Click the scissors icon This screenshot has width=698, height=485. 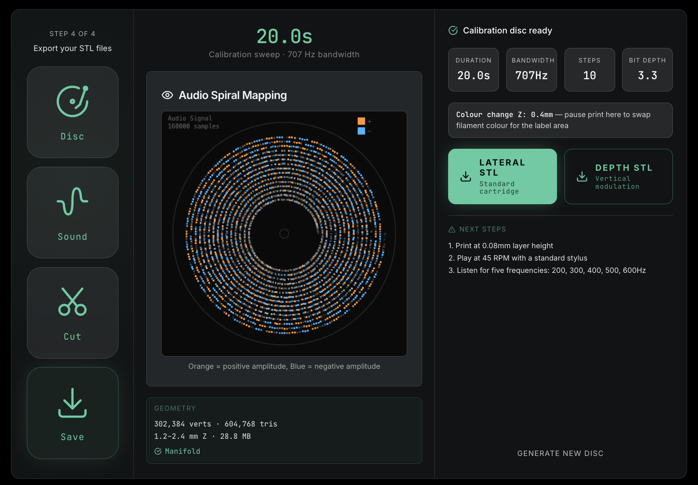pos(73,301)
